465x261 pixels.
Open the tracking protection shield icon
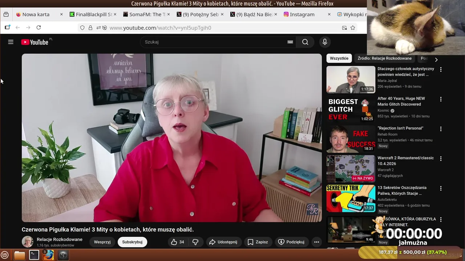click(x=82, y=28)
